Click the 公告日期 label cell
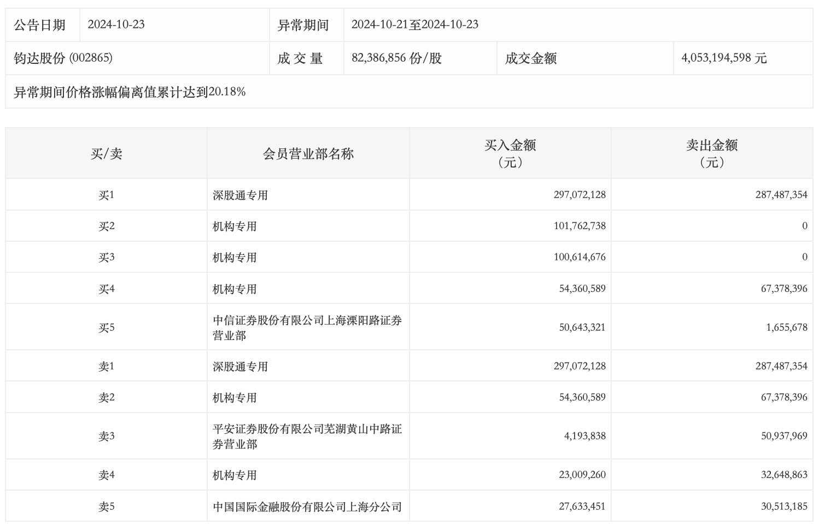 pos(39,25)
